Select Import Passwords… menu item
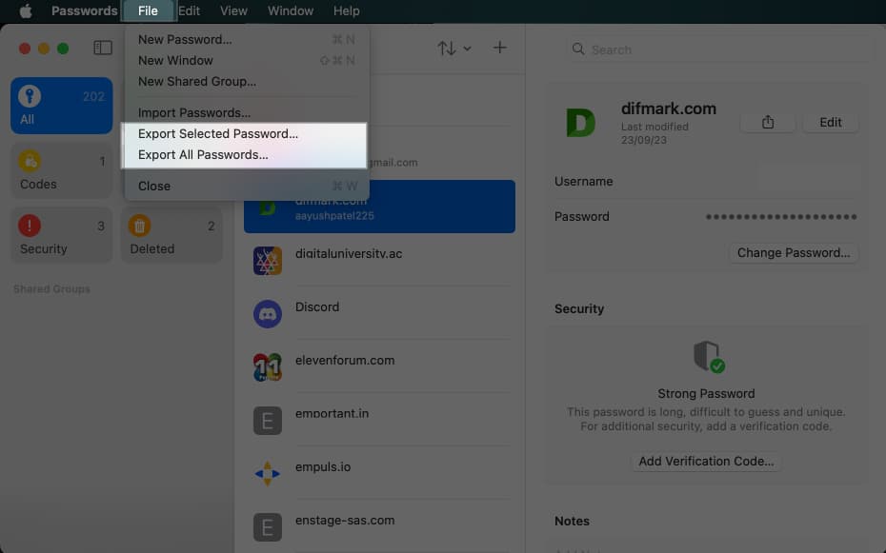 247,112
